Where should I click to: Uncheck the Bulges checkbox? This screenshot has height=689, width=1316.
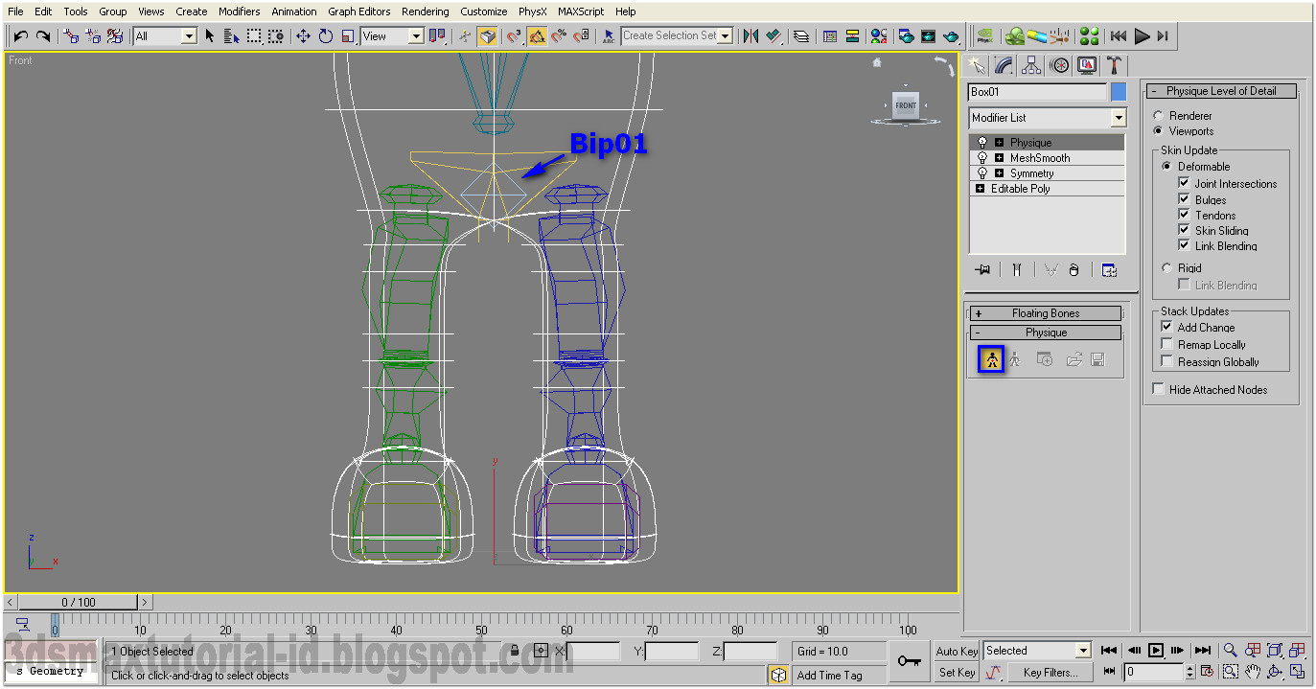click(x=1185, y=199)
